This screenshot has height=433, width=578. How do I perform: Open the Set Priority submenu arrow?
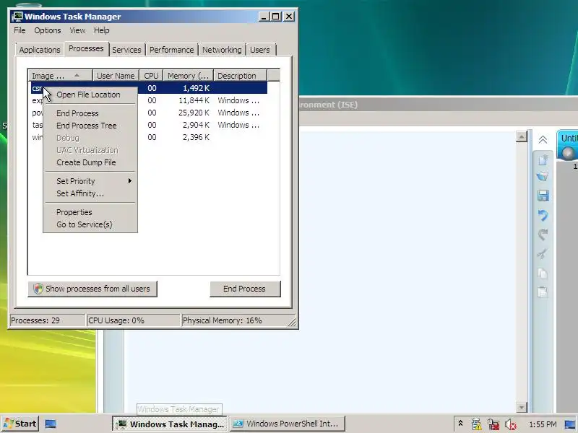[x=130, y=181]
